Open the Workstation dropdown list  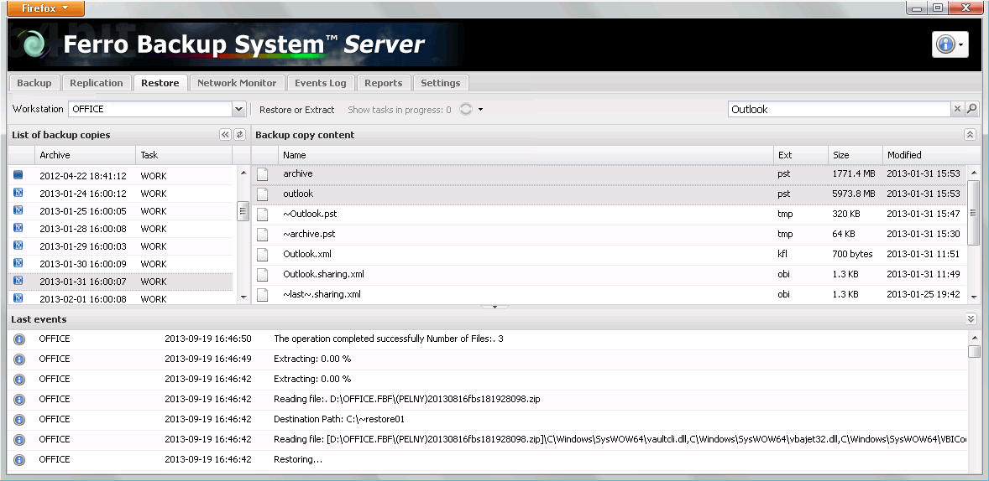pyautogui.click(x=238, y=109)
